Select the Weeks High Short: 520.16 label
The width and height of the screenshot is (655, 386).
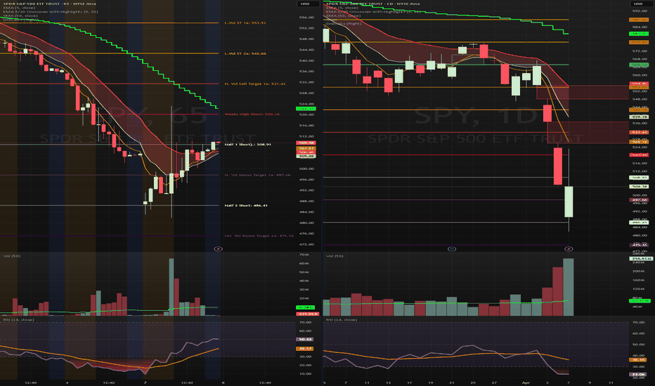(252, 114)
